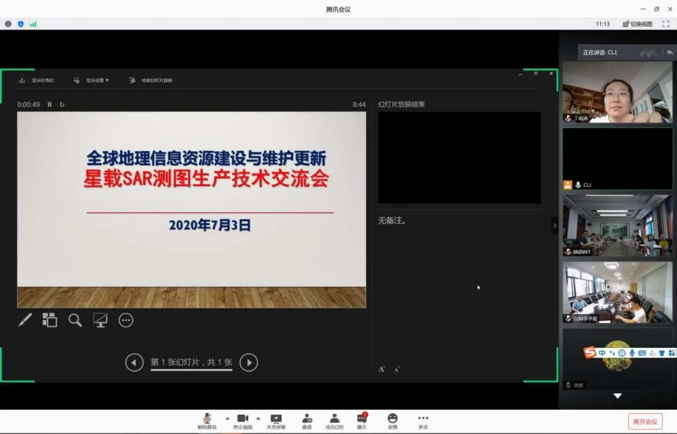Expand the video options arrow beside camera
This screenshot has height=434, width=677.
coord(258,418)
